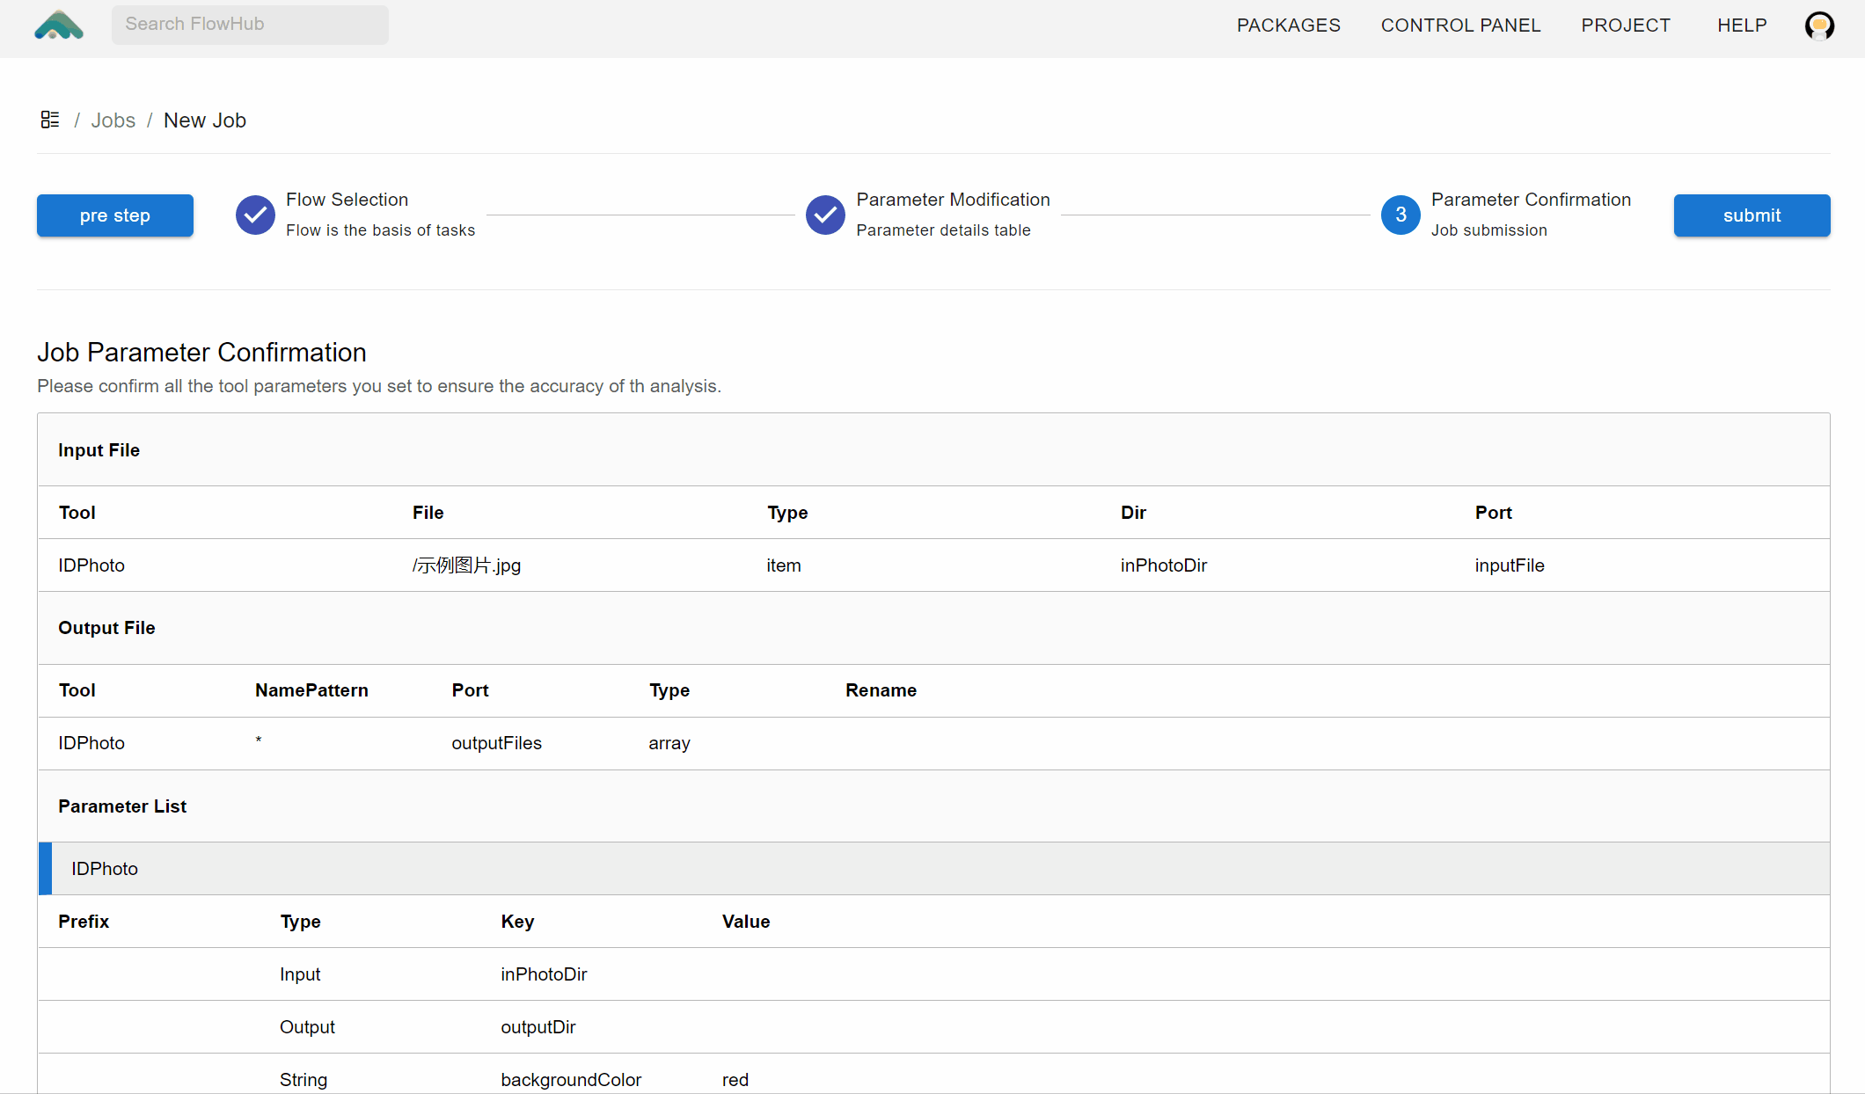The height and width of the screenshot is (1094, 1865).
Task: Click the step 3 circle icon
Action: [x=1401, y=215]
